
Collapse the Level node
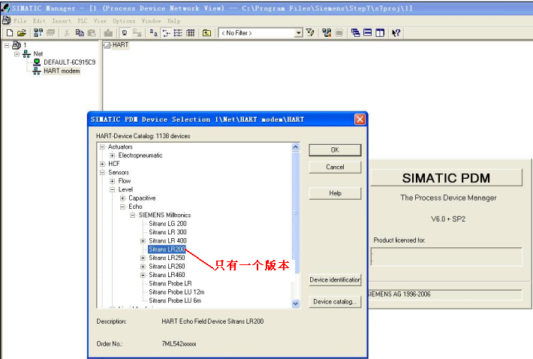click(x=113, y=190)
